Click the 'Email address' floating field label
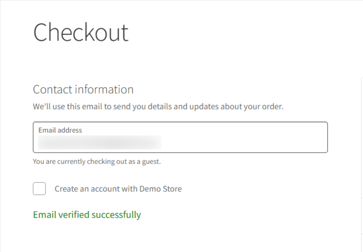This screenshot has height=252, width=363. 60,130
